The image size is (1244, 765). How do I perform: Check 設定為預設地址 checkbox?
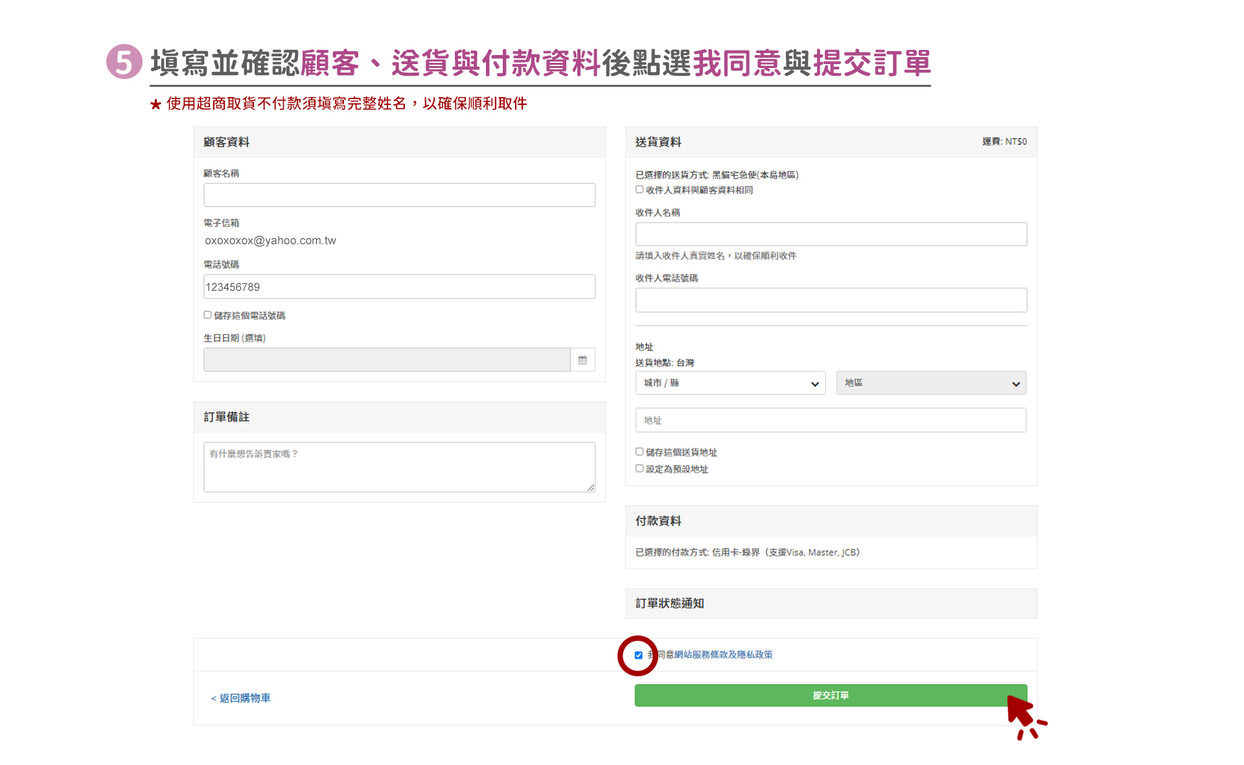click(639, 469)
